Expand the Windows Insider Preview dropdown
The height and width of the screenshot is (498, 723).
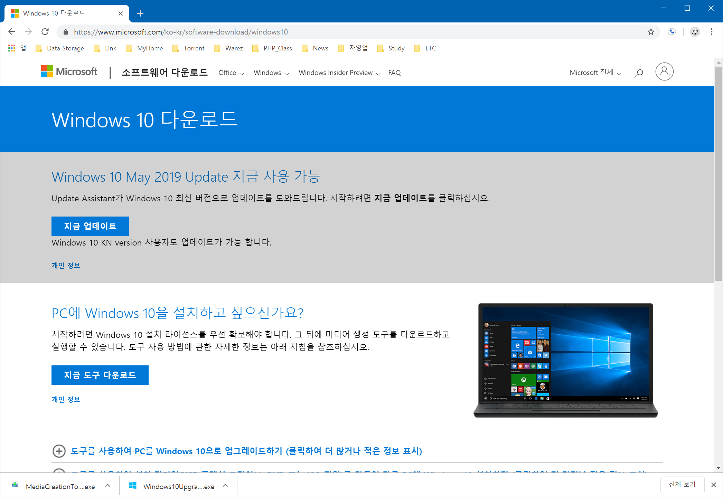[339, 73]
